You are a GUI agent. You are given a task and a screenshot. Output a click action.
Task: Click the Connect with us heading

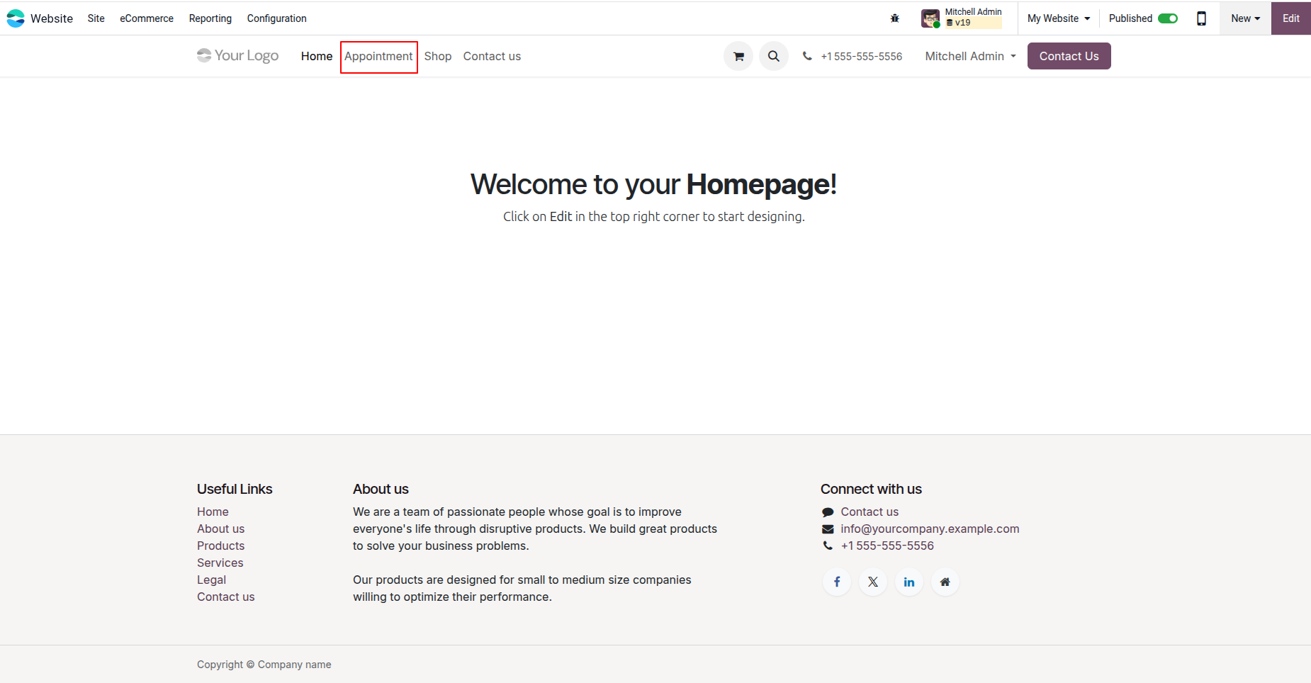coord(871,489)
